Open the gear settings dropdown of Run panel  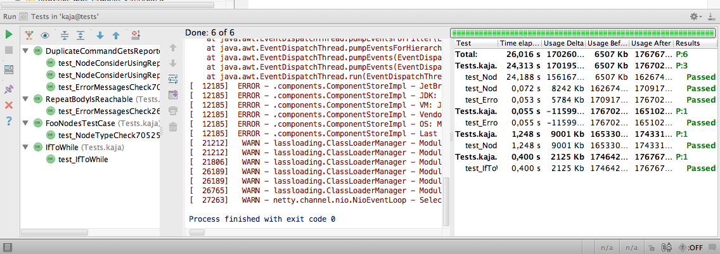696,16
